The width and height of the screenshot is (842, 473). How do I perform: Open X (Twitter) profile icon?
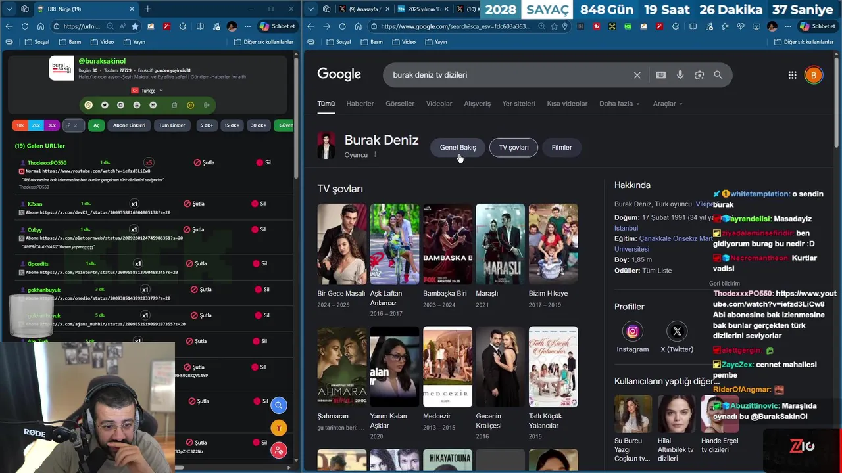(x=677, y=332)
